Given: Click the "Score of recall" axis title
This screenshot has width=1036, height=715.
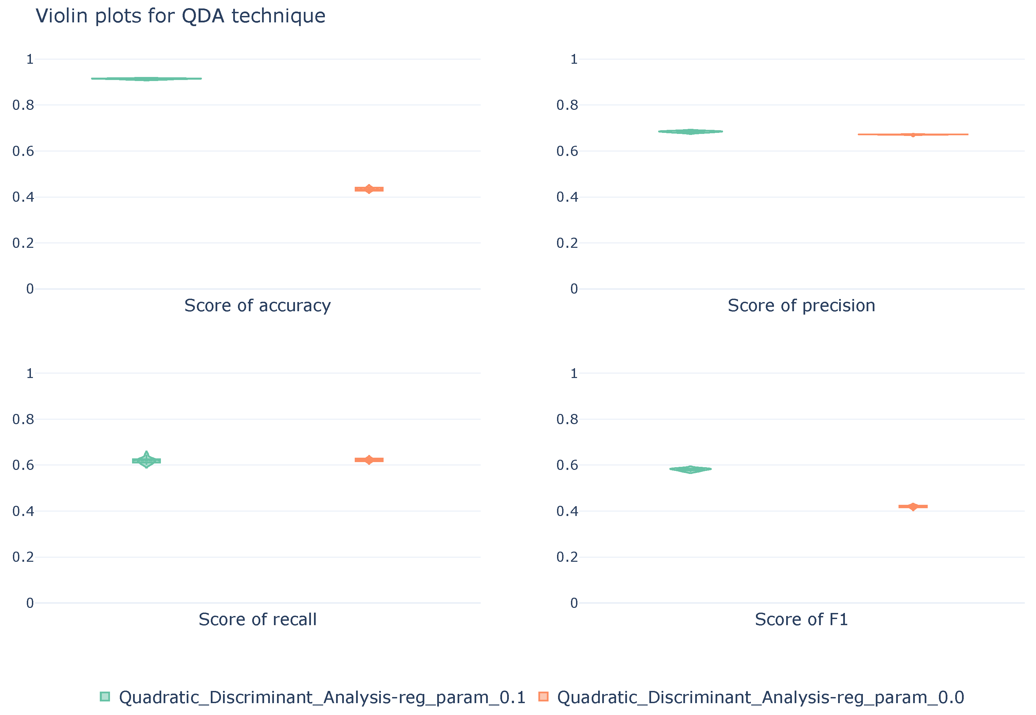Looking at the screenshot, I should pos(257,620).
